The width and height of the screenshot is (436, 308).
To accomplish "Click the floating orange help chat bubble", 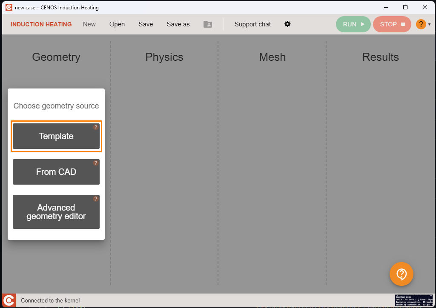I will coord(402,274).
